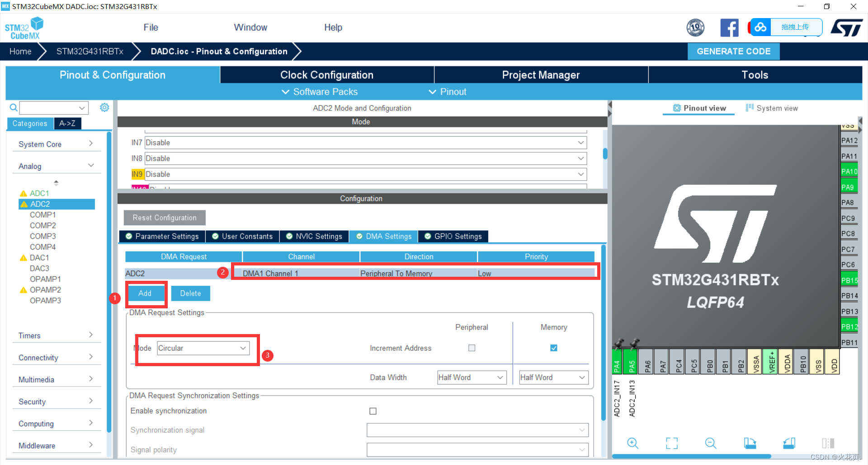Image resolution: width=868 pixels, height=465 pixels.
Task: Open the Facebook icon link
Action: click(729, 28)
